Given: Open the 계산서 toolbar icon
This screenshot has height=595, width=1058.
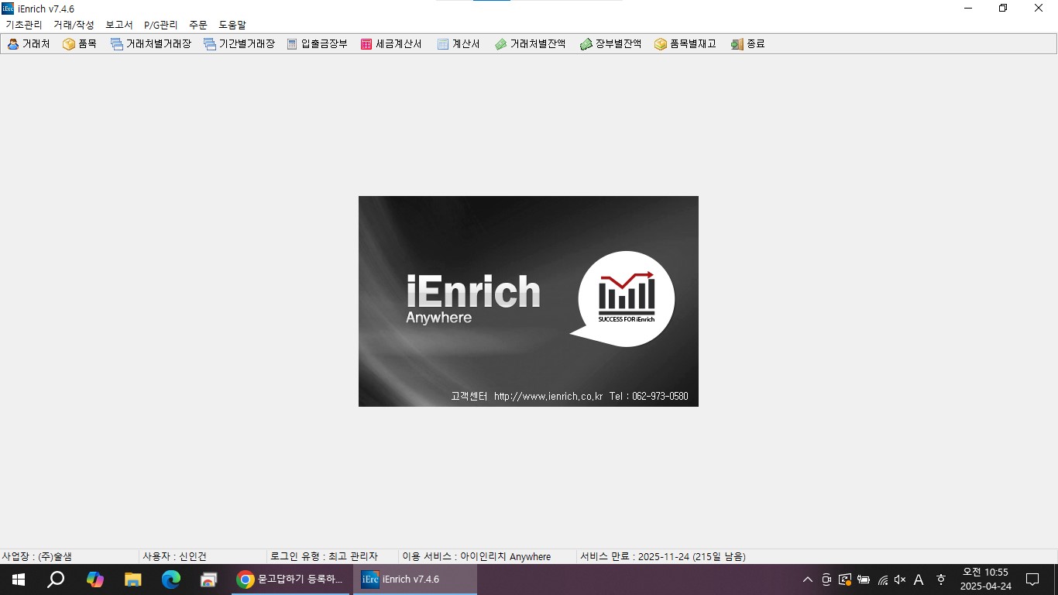Looking at the screenshot, I should coord(443,44).
